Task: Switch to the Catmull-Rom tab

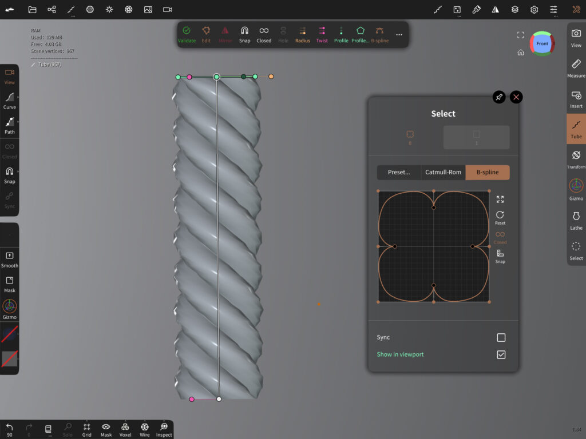Action: pos(443,173)
